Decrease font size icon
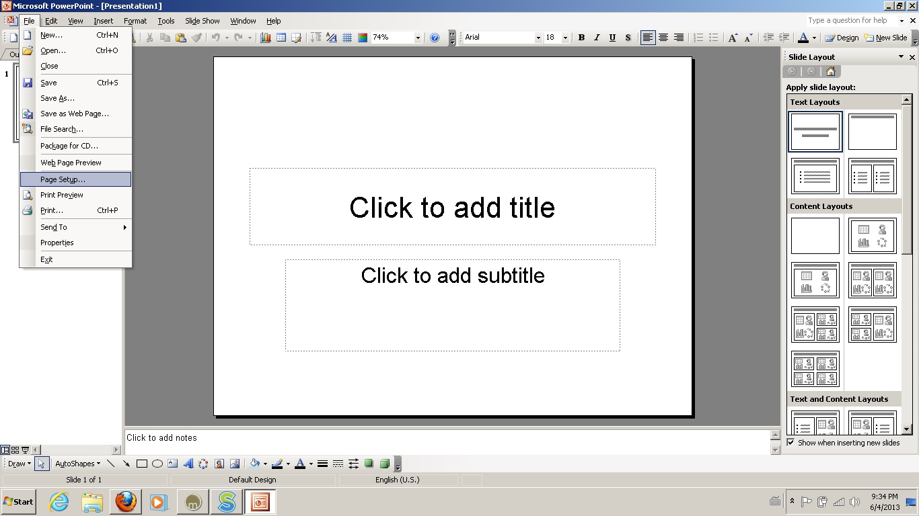Viewport: 919px width, 516px height. point(748,38)
